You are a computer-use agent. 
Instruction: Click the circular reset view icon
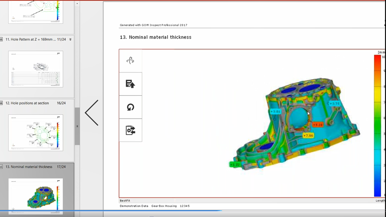click(x=130, y=108)
